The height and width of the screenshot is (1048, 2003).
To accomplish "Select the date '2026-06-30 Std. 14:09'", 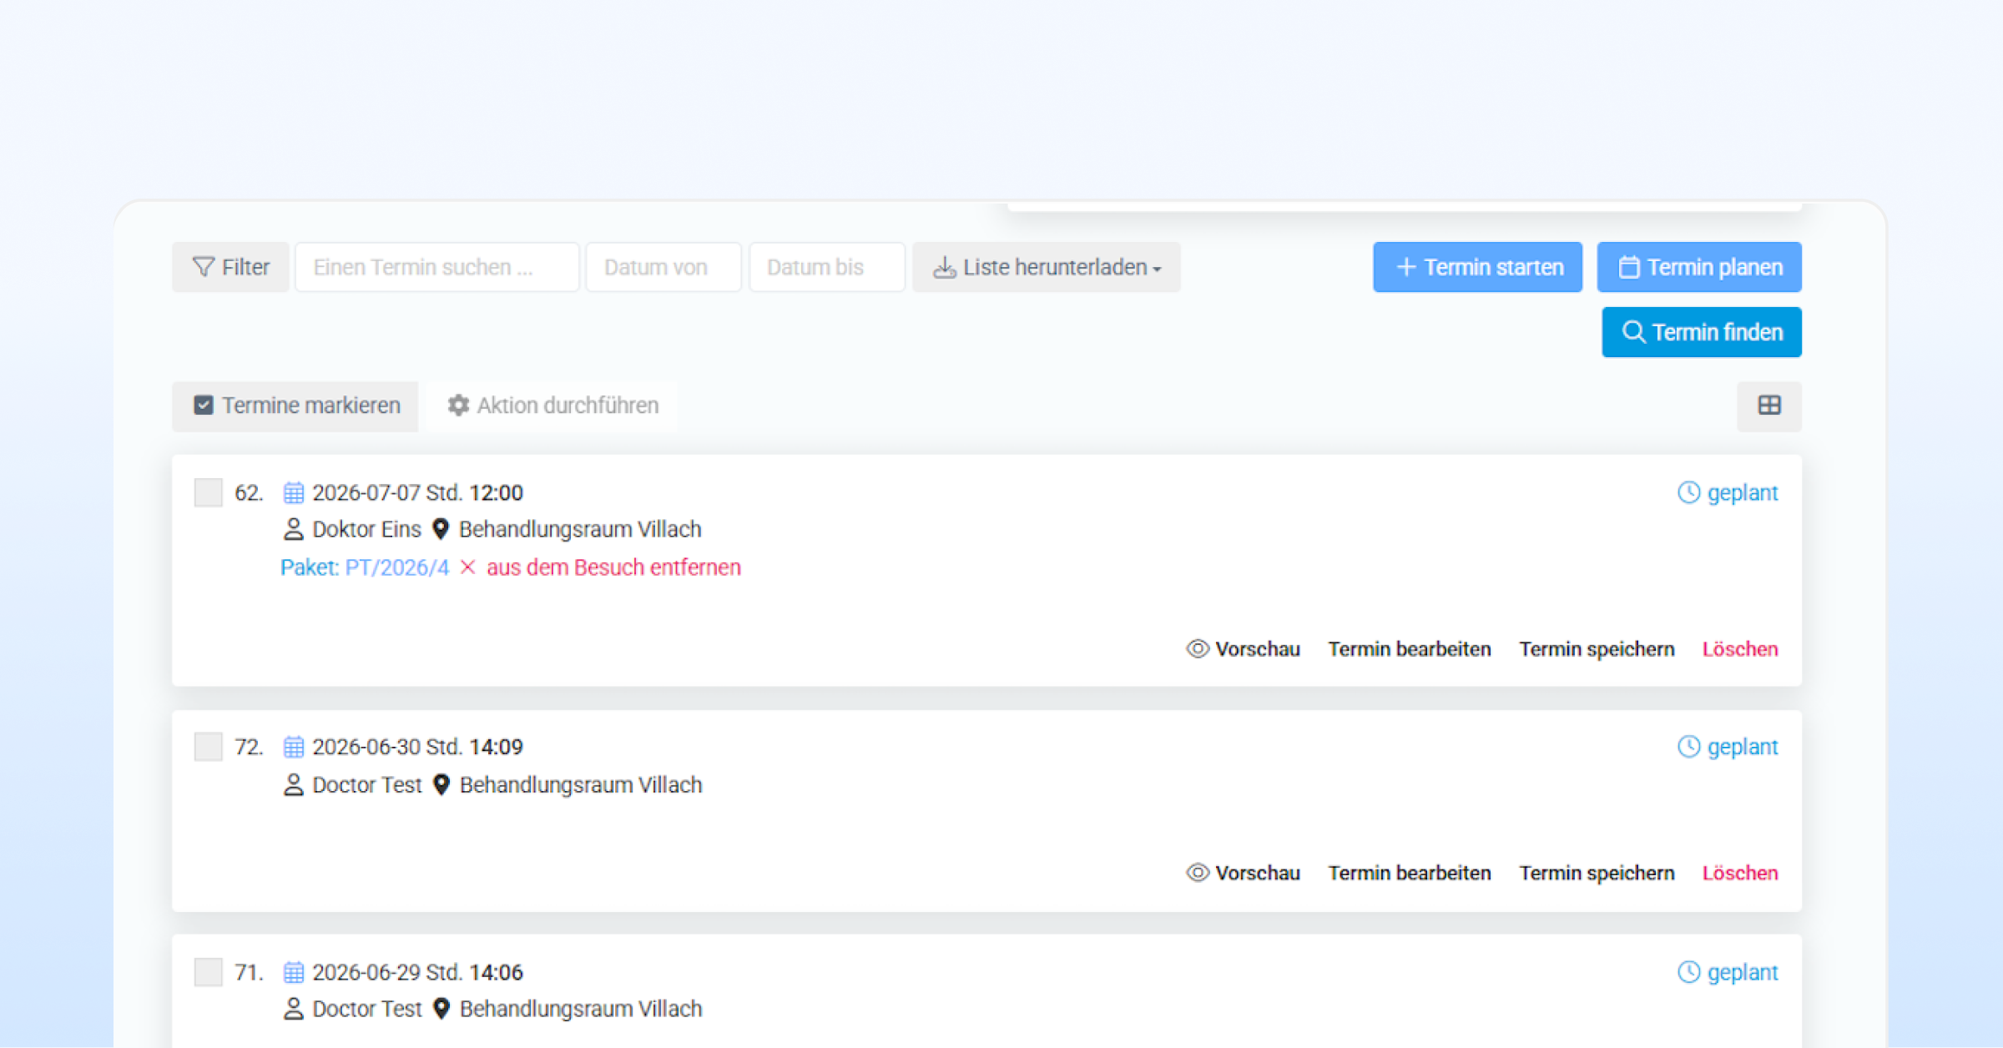I will point(417,747).
